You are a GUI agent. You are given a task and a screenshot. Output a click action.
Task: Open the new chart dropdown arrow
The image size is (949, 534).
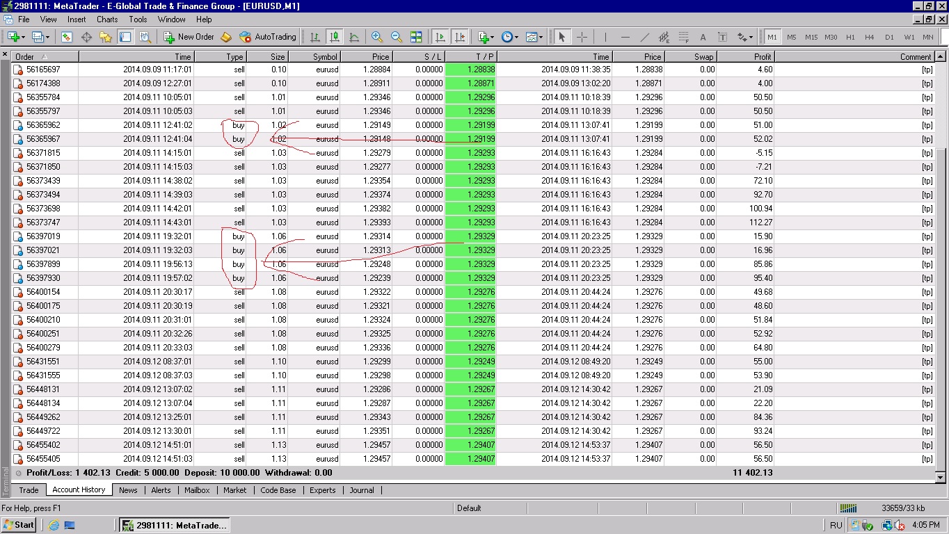(x=23, y=37)
